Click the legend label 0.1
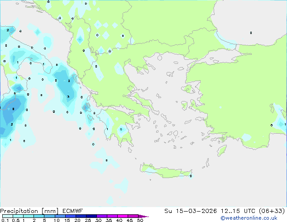 (5, 220)
